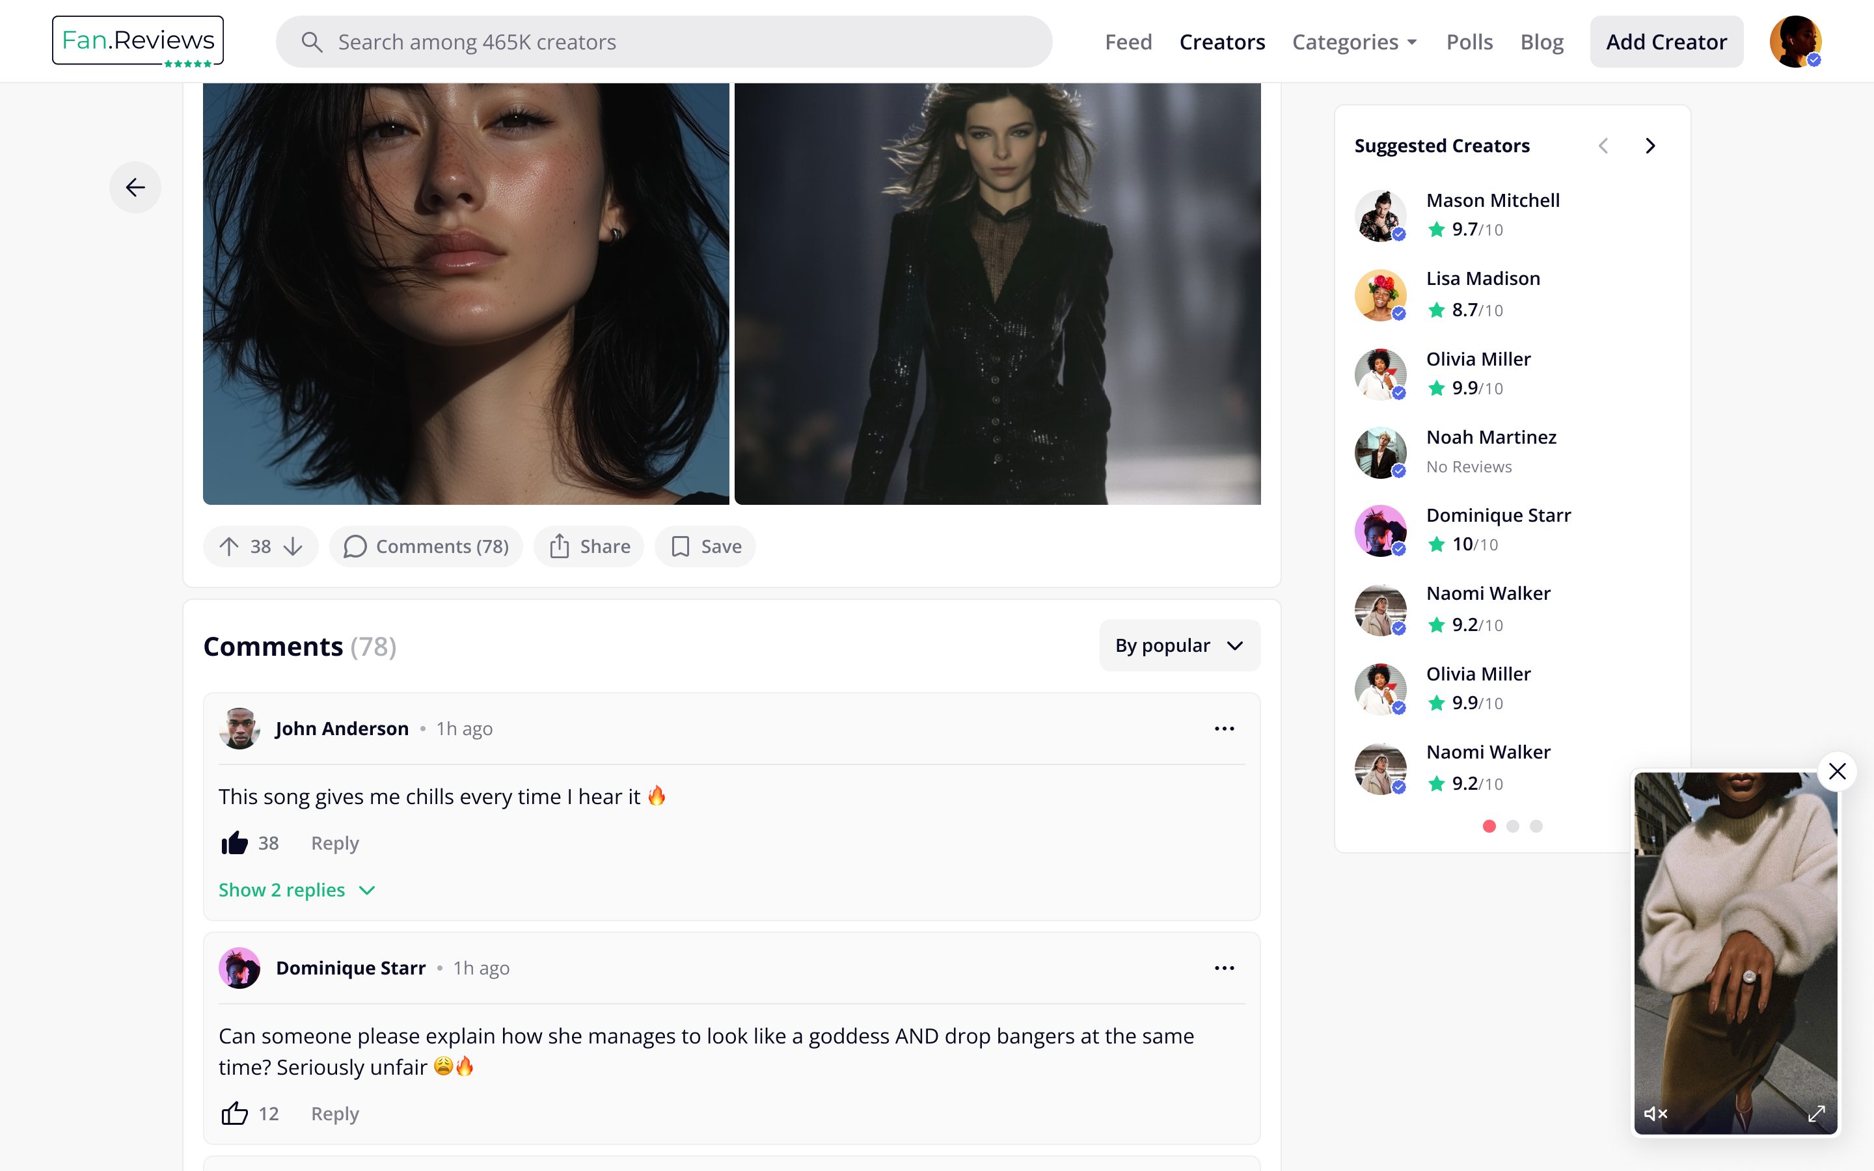Select the second pagination dot under Suggested Creators
The image size is (1874, 1171).
tap(1512, 826)
